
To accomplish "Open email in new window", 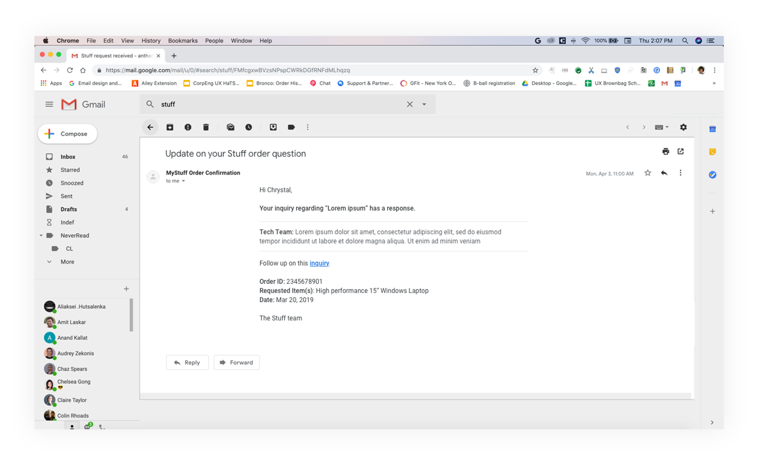I will (x=680, y=151).
